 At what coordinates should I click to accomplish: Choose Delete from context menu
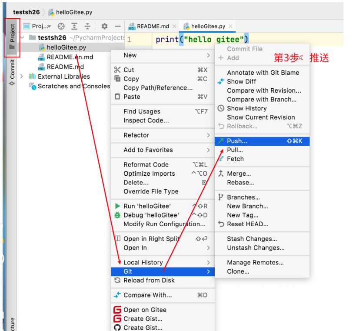(x=163, y=182)
